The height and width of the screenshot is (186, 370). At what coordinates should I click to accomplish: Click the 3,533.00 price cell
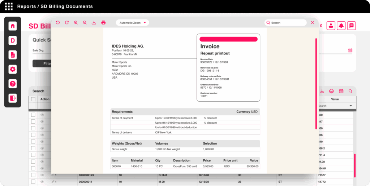pyautogui.click(x=208, y=166)
